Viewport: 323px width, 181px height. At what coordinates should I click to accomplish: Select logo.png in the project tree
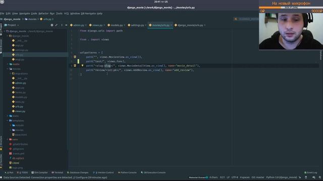16,168
